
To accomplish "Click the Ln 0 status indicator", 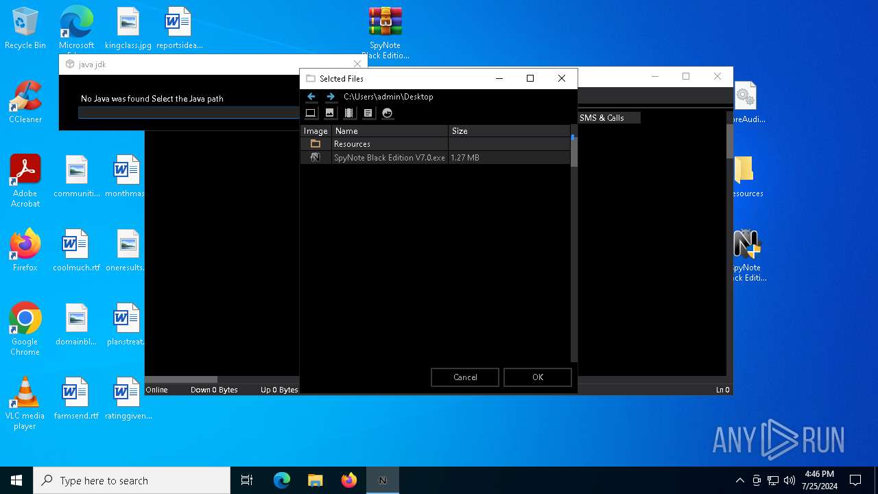I will 723,390.
